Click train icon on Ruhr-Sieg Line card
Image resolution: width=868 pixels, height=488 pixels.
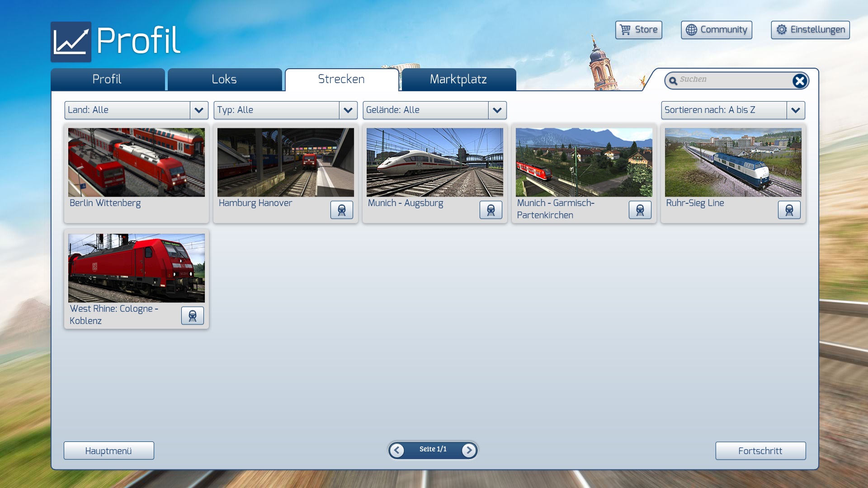click(789, 210)
